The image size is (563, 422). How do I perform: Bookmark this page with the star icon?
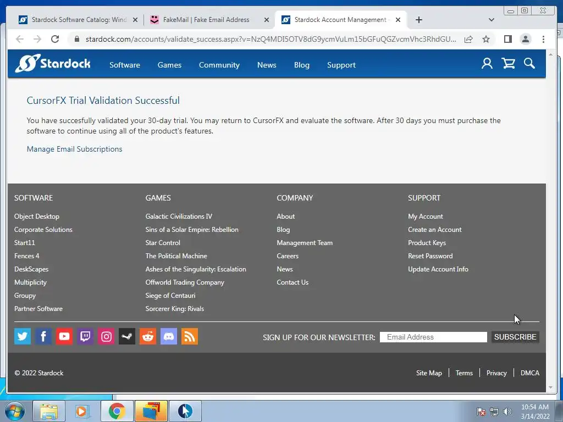[x=486, y=39]
